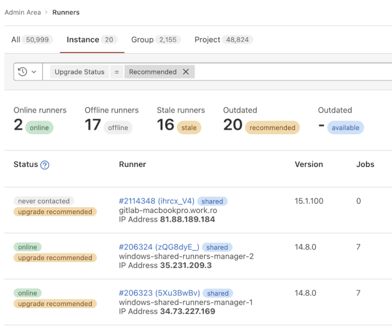Click the green online runners badge
392x329 pixels.
39,128
